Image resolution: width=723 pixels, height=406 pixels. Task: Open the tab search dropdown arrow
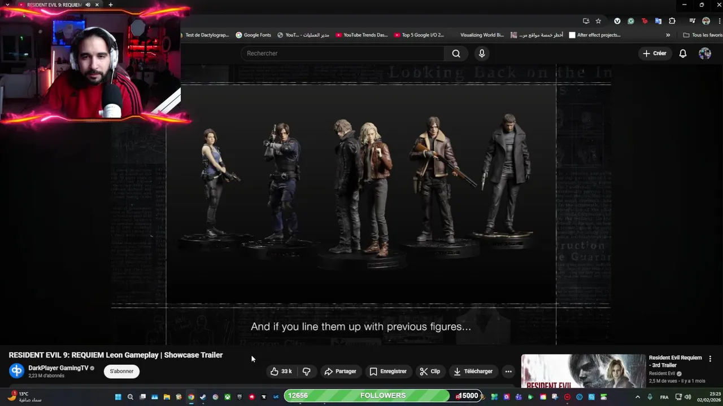[x=7, y=5]
